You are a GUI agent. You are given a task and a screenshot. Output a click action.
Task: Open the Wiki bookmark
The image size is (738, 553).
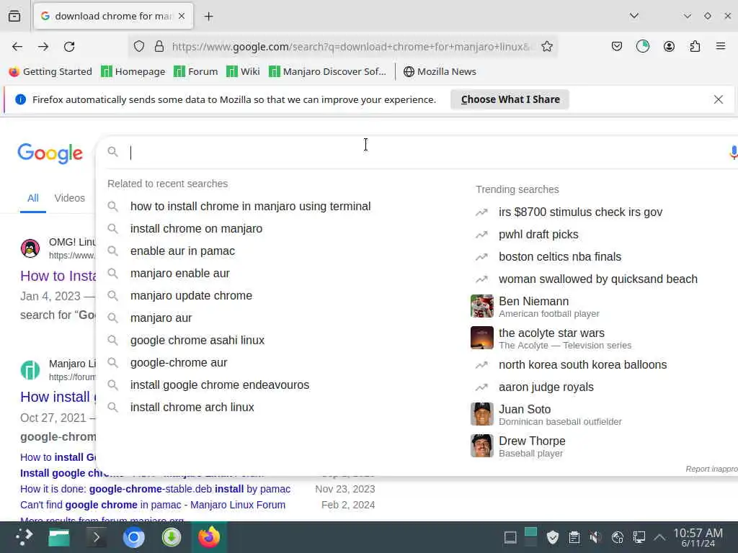(x=243, y=71)
